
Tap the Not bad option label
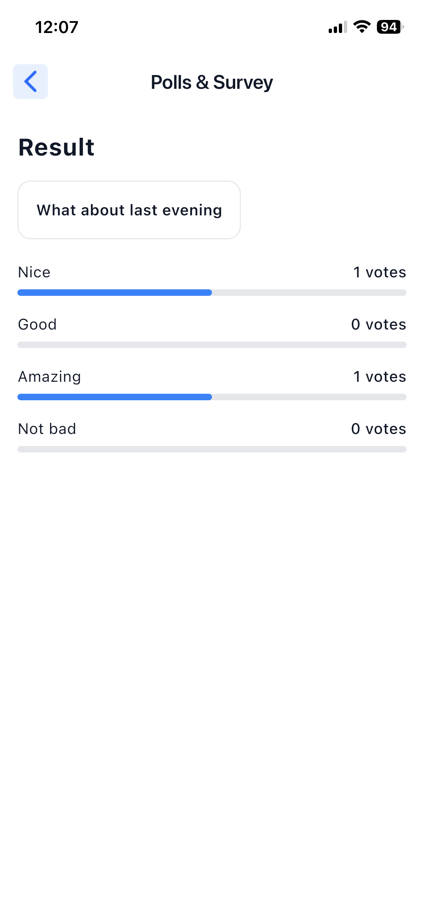47,429
